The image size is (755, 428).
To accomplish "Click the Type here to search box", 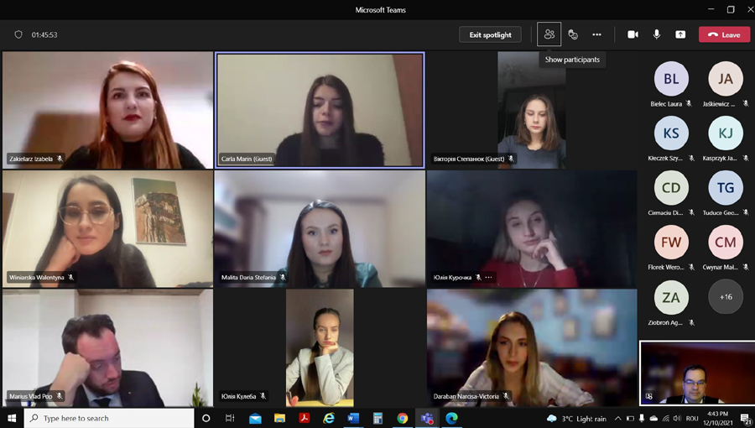I will tap(109, 418).
